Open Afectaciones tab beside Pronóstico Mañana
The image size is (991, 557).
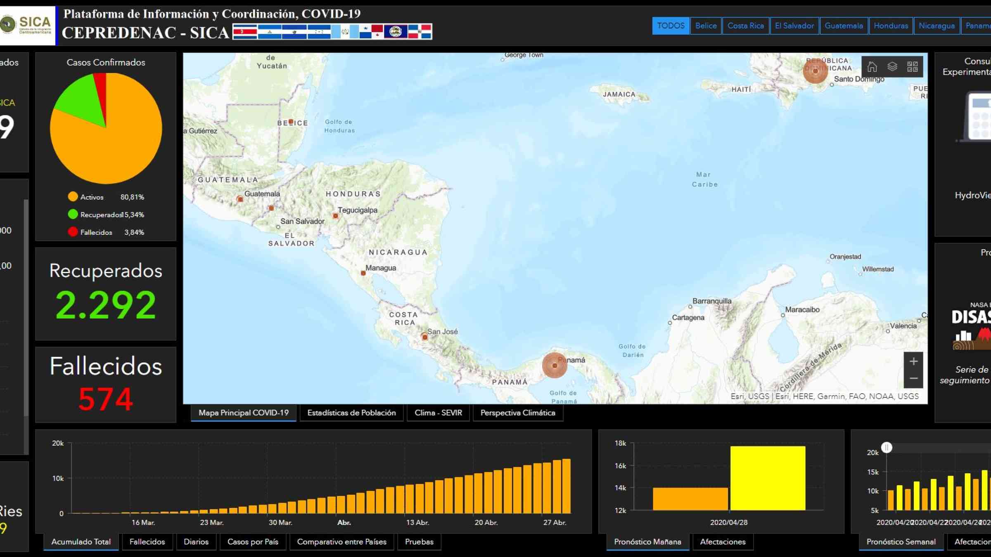click(x=723, y=542)
